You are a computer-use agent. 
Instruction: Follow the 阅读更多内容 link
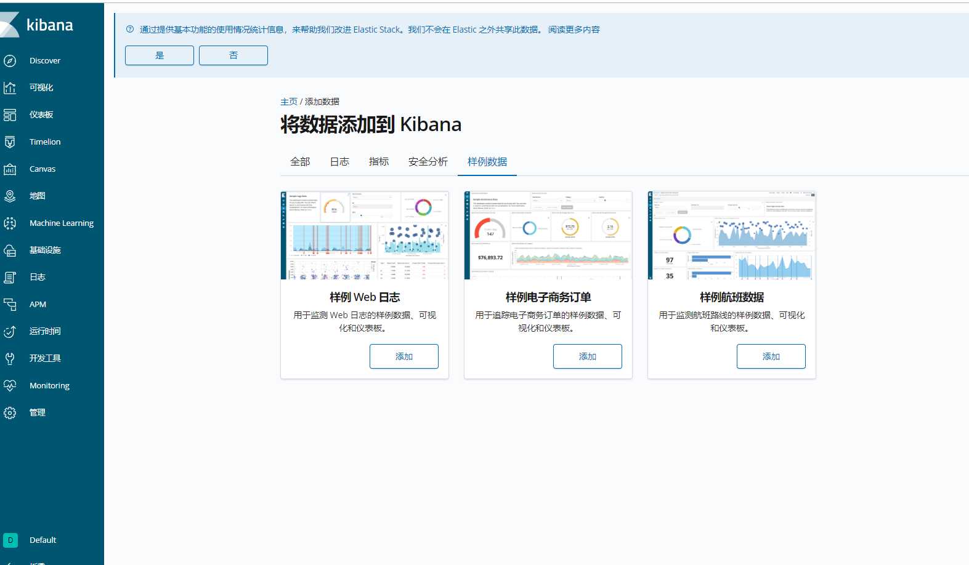coord(574,30)
